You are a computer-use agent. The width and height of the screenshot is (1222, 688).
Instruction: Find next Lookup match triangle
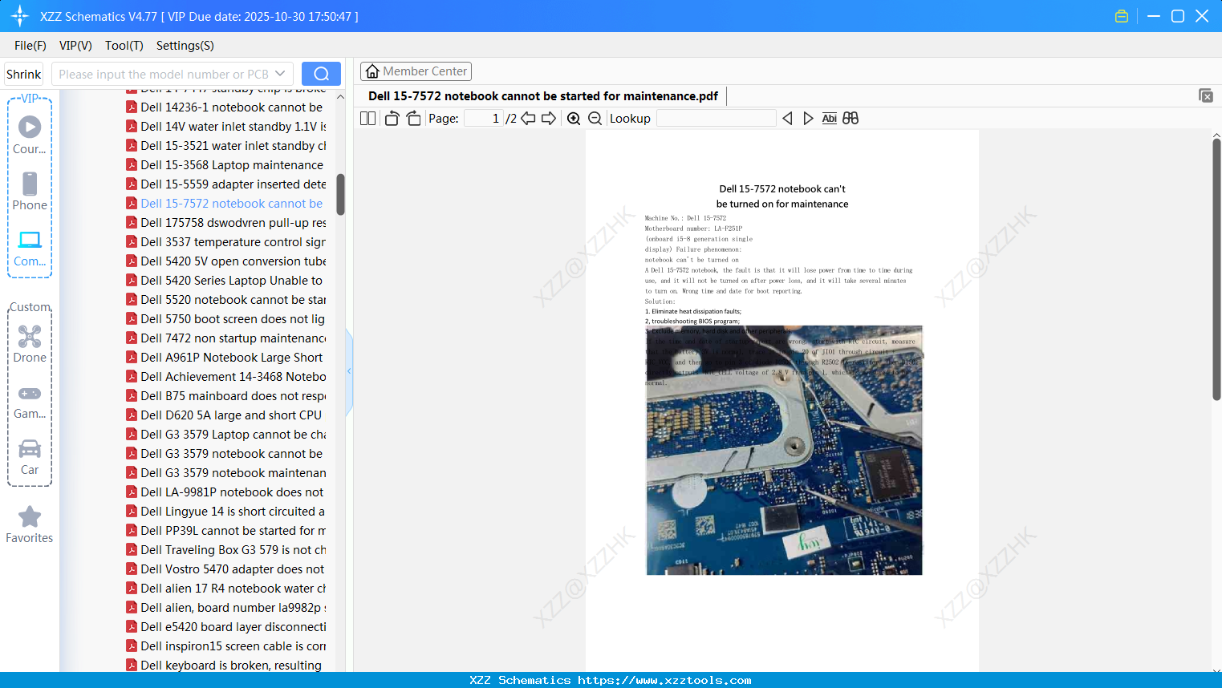808,119
